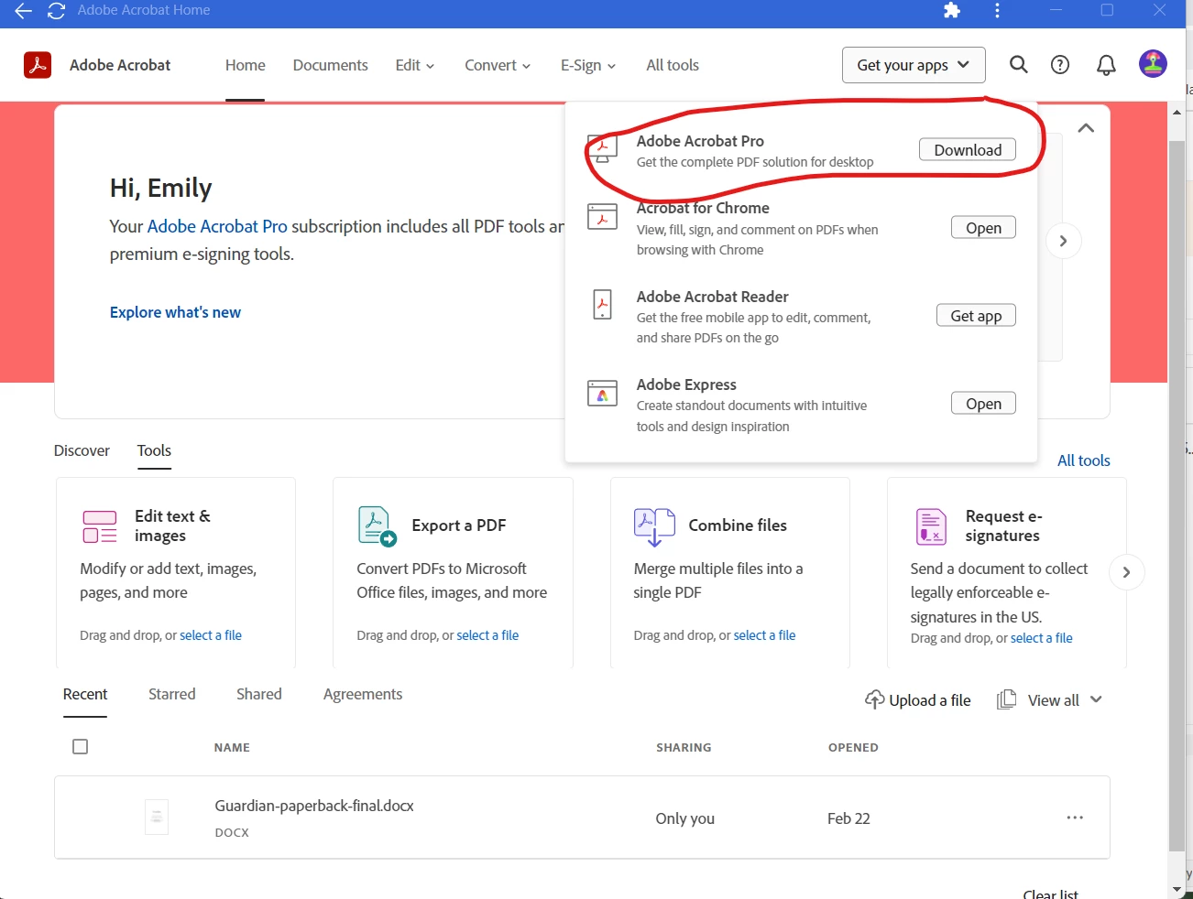This screenshot has height=899, width=1193.
Task: Click the SHARING column header
Action: click(x=684, y=748)
